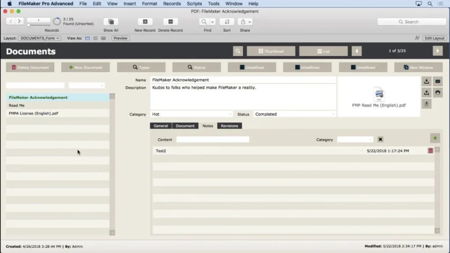
Task: Click the Edit Layout button
Action: (435, 38)
